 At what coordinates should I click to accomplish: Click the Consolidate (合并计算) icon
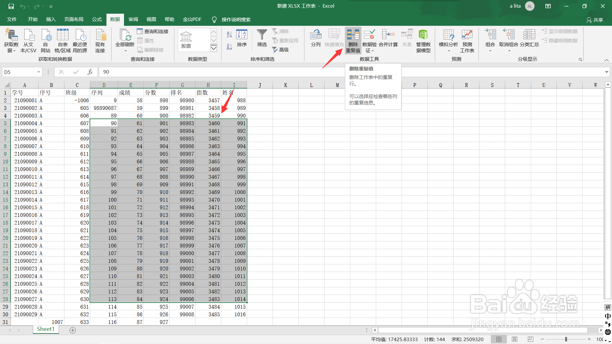[x=388, y=35]
